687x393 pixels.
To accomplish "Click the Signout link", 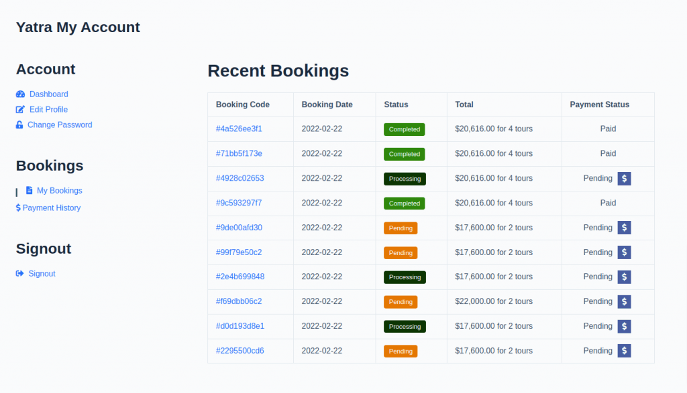I will [x=42, y=273].
